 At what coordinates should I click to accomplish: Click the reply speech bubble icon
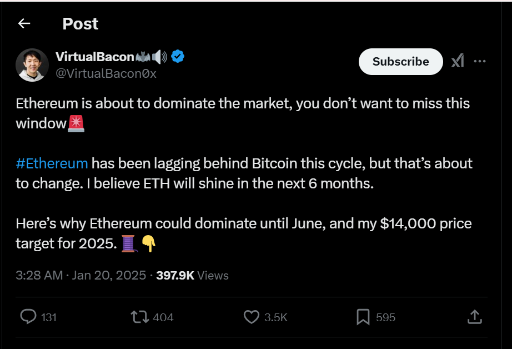pyautogui.click(x=28, y=317)
